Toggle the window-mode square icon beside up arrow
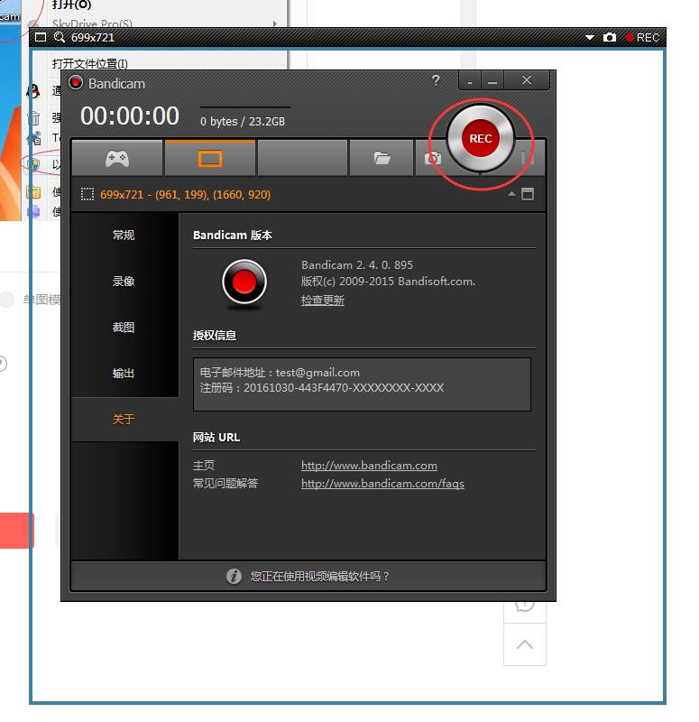699x722 pixels. pyautogui.click(x=528, y=194)
